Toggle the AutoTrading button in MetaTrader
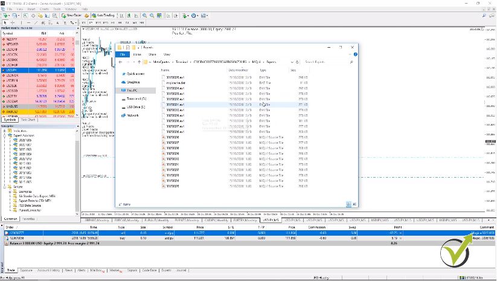 (x=103, y=15)
